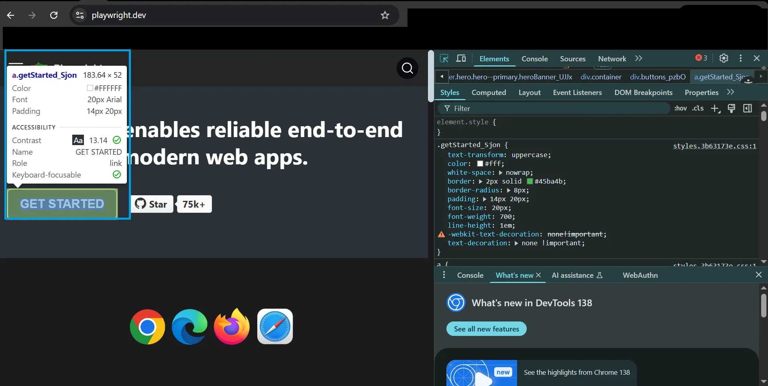Go forward using browser forward arrow

(x=32, y=15)
